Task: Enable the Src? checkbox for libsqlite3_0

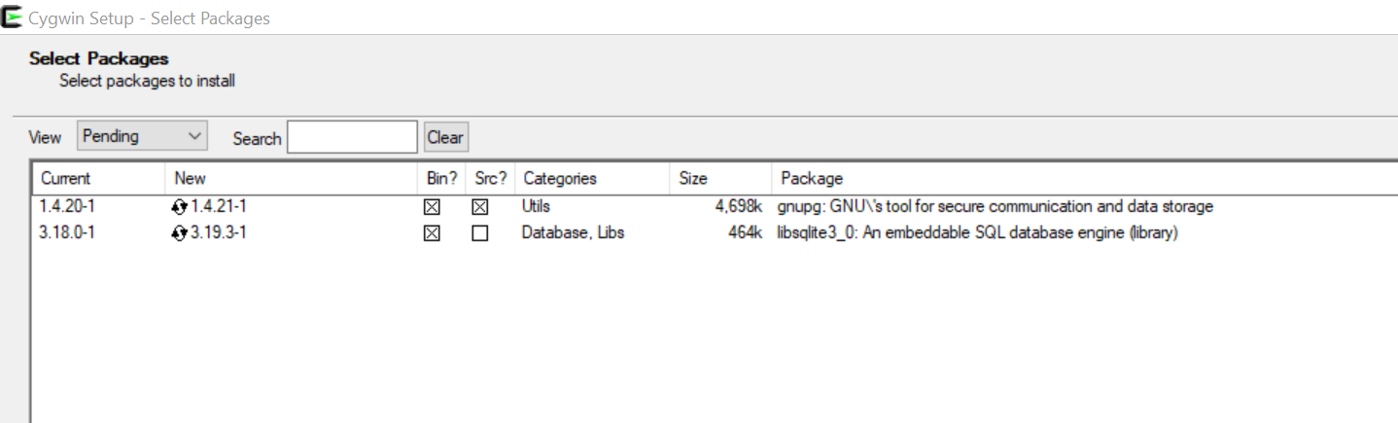Action: [x=479, y=233]
